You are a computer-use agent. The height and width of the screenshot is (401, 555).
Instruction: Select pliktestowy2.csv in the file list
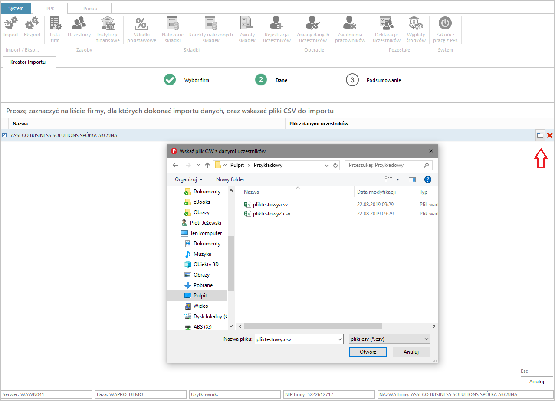(267, 214)
